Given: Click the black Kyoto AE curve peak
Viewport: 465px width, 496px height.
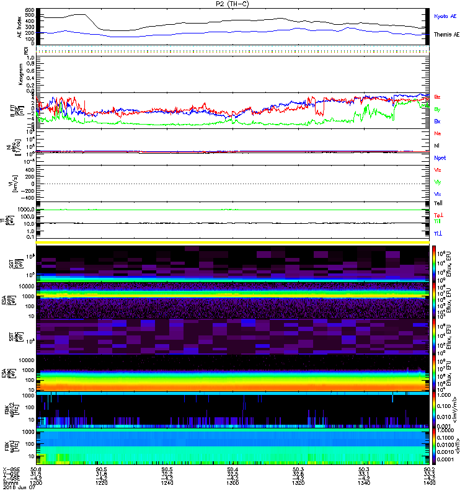Looking at the screenshot, I should pyautogui.click(x=80, y=14).
